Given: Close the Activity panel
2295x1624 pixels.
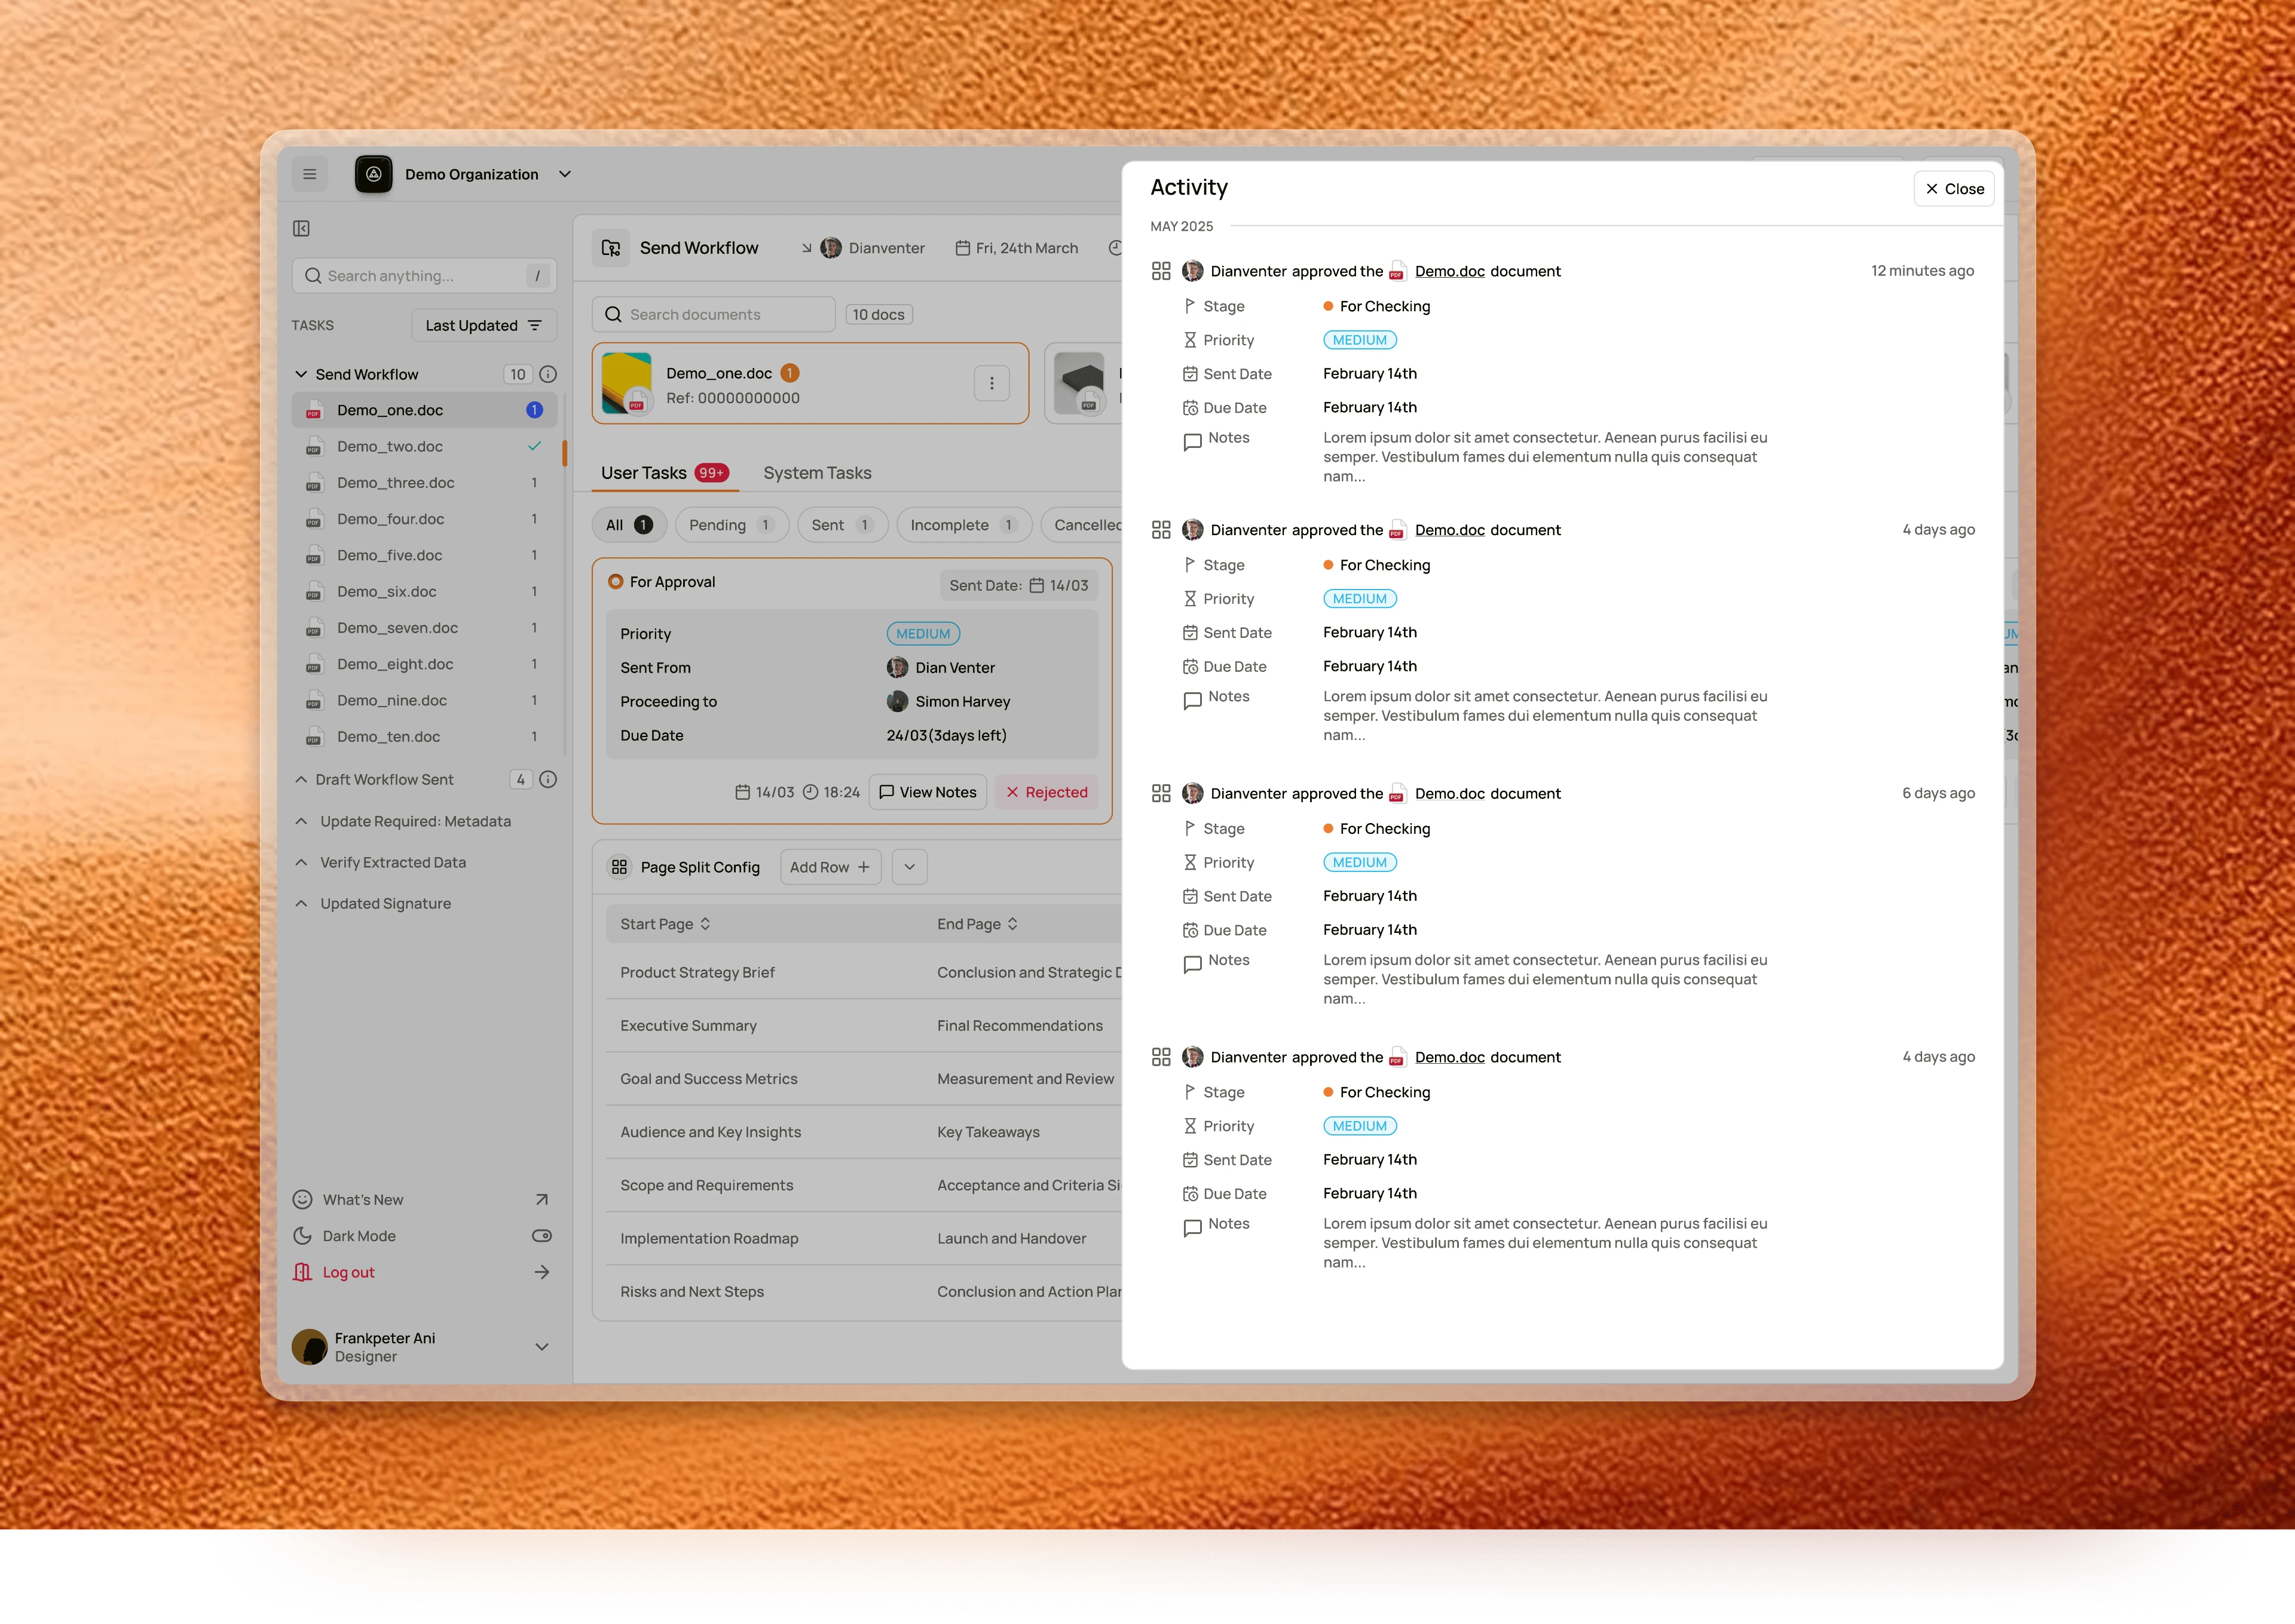Looking at the screenshot, I should [x=1954, y=189].
